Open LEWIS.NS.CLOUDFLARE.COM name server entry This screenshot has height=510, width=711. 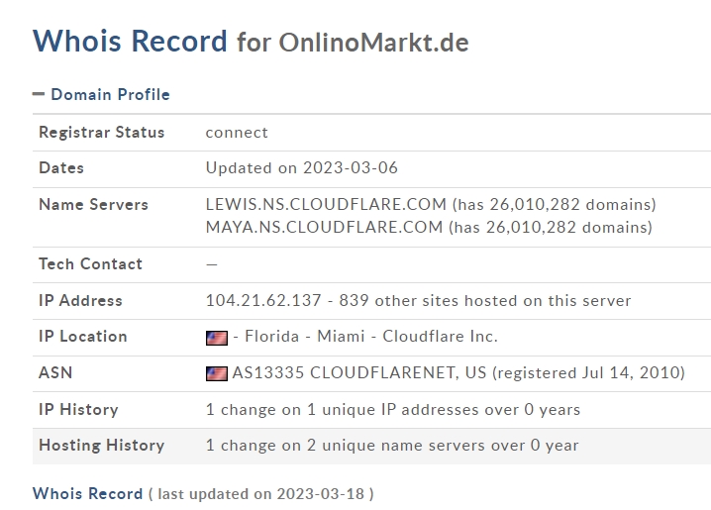(x=431, y=204)
